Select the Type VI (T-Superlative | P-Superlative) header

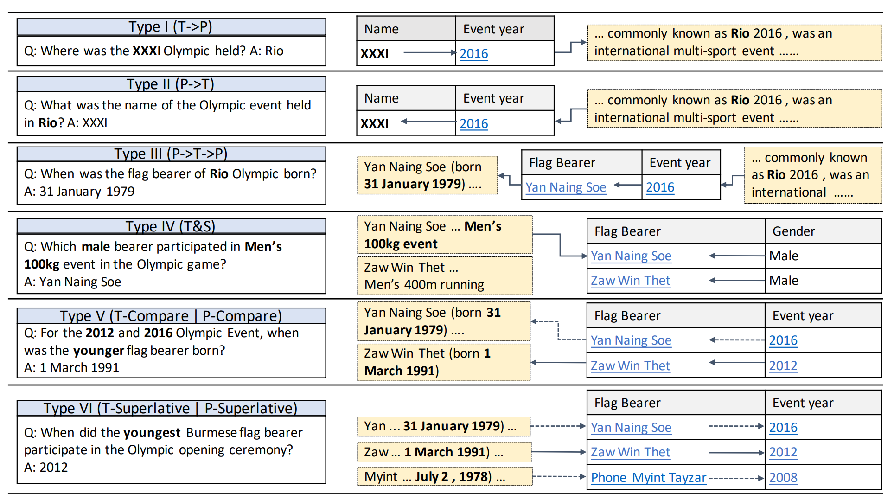tap(171, 408)
